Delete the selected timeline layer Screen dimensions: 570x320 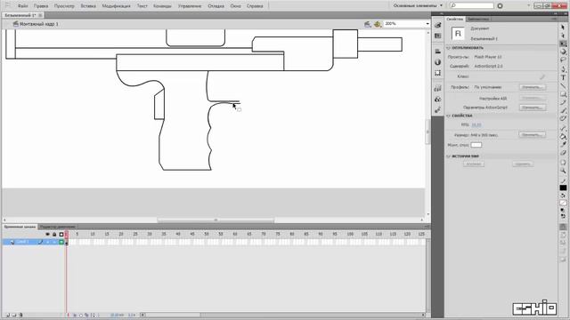[20, 316]
